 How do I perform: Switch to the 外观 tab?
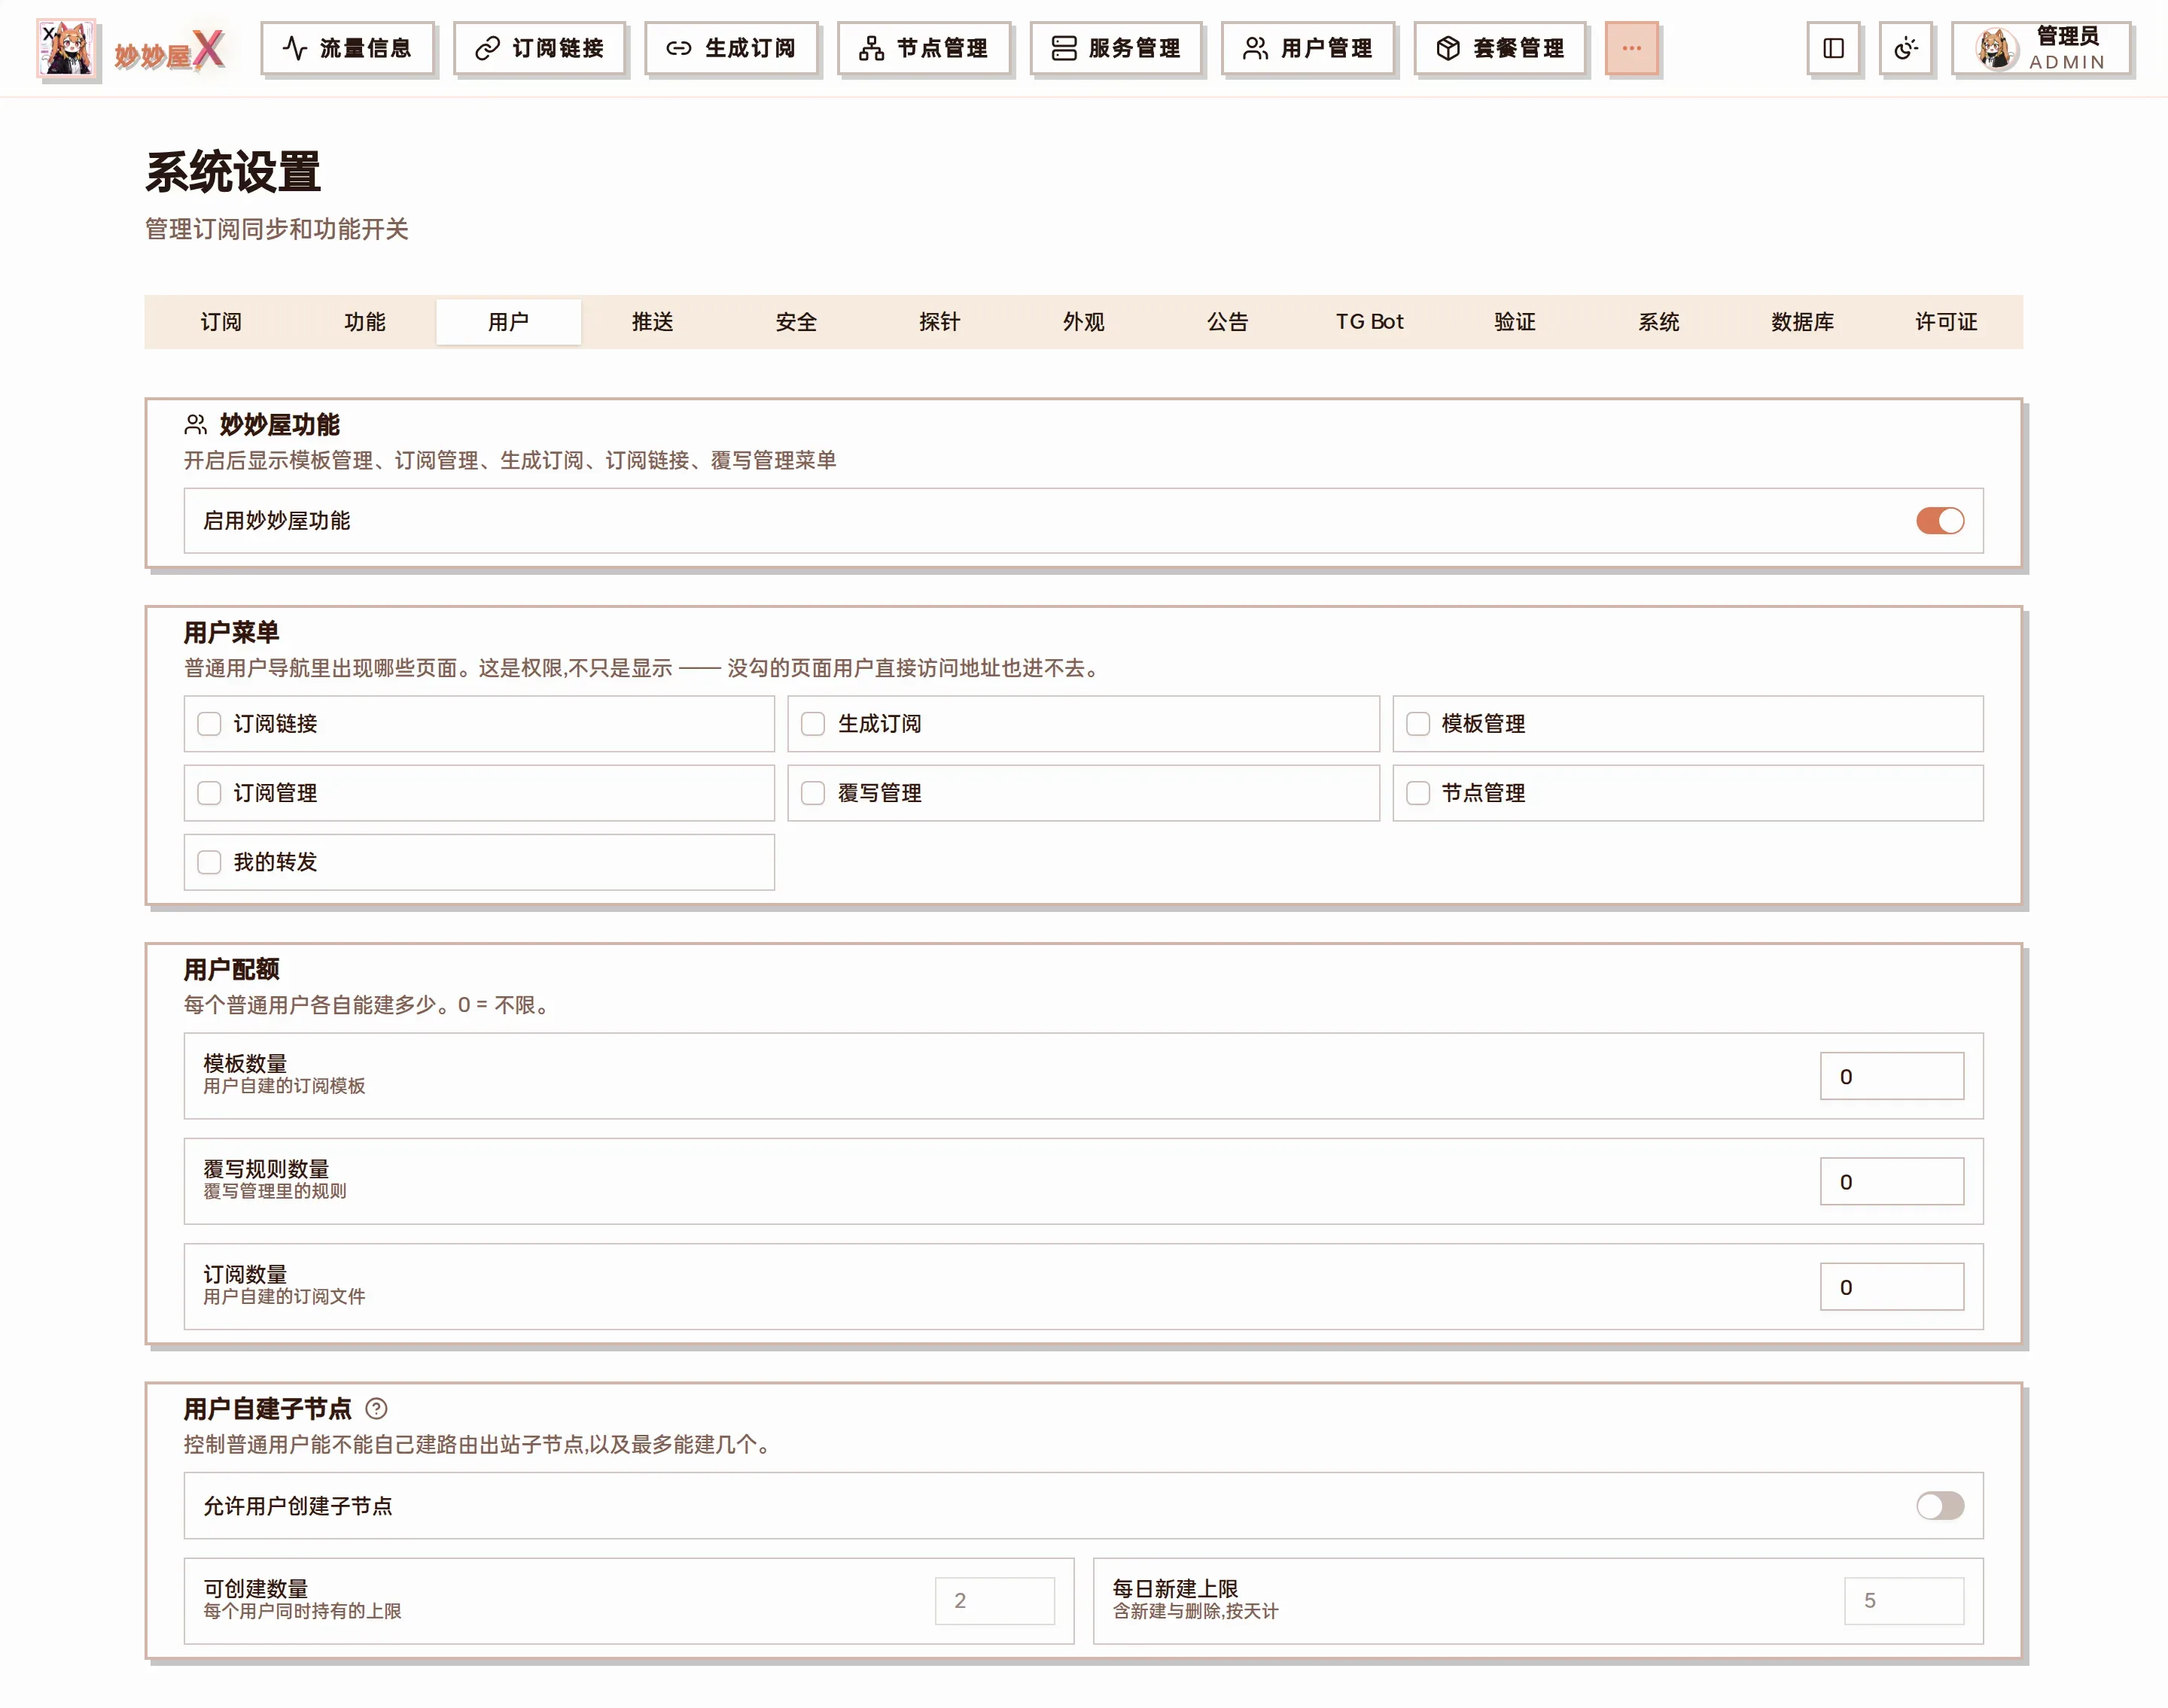click(x=1083, y=322)
